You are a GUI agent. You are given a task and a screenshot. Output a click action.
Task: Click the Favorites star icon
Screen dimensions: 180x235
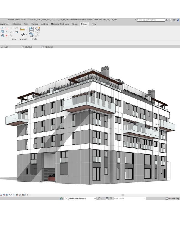174,20
